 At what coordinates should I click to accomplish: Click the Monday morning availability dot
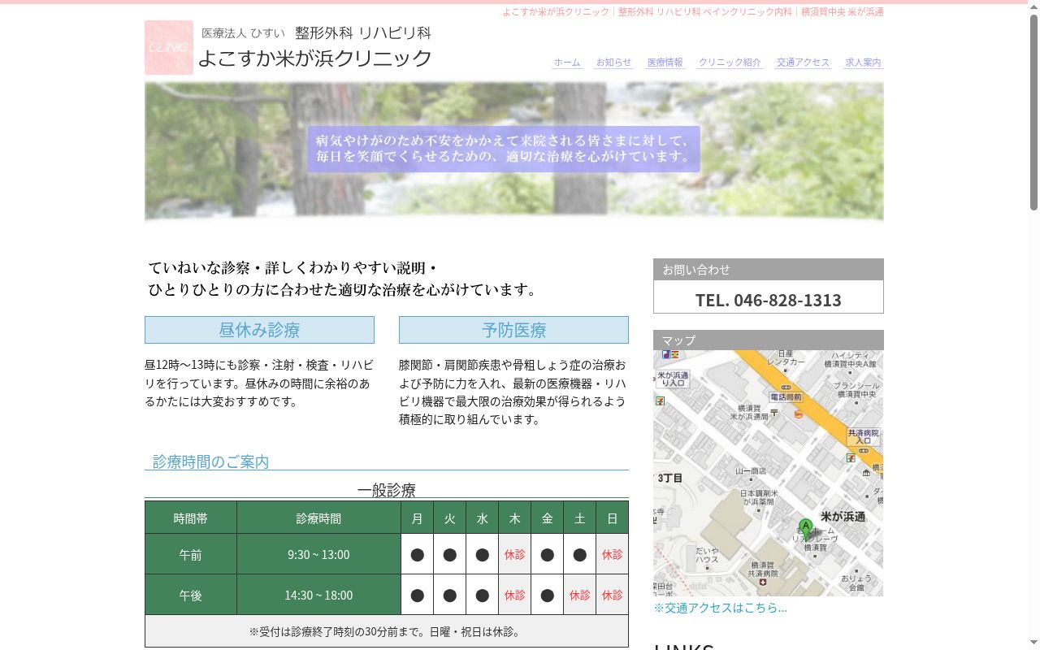click(417, 555)
